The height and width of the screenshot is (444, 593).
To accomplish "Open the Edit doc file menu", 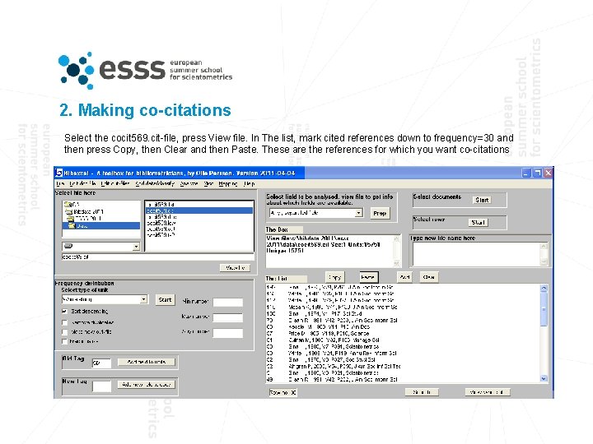I will coord(82,183).
